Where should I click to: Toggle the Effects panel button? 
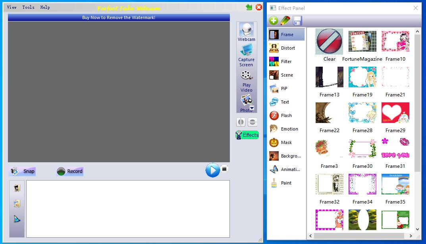[247, 135]
